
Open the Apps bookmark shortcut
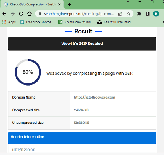[x=9, y=22]
